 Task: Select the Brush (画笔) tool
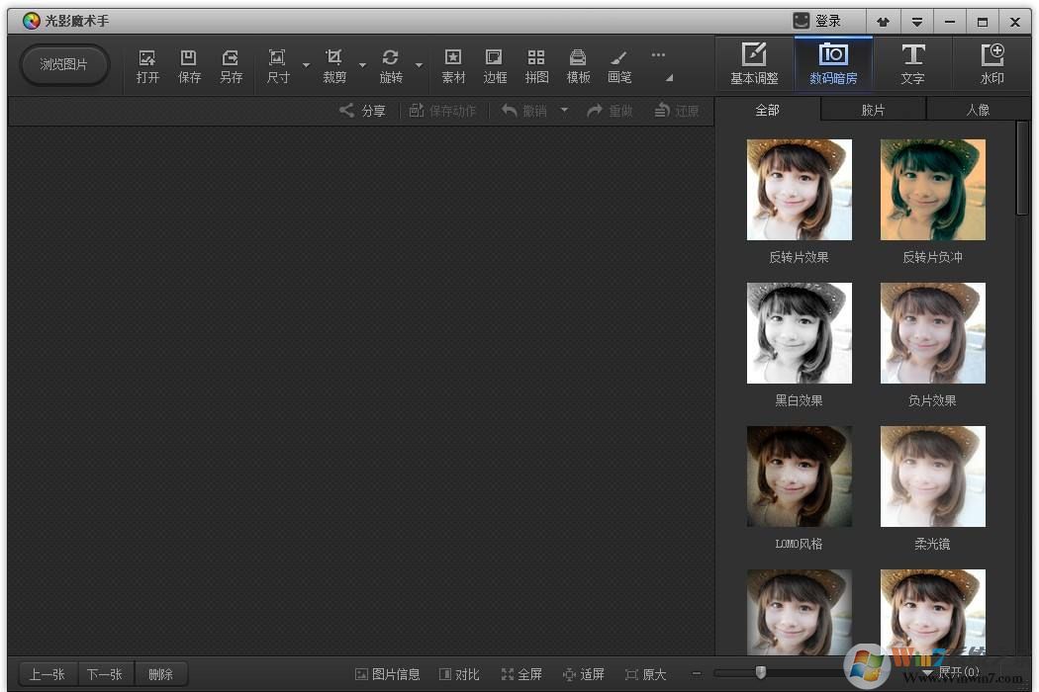(619, 65)
